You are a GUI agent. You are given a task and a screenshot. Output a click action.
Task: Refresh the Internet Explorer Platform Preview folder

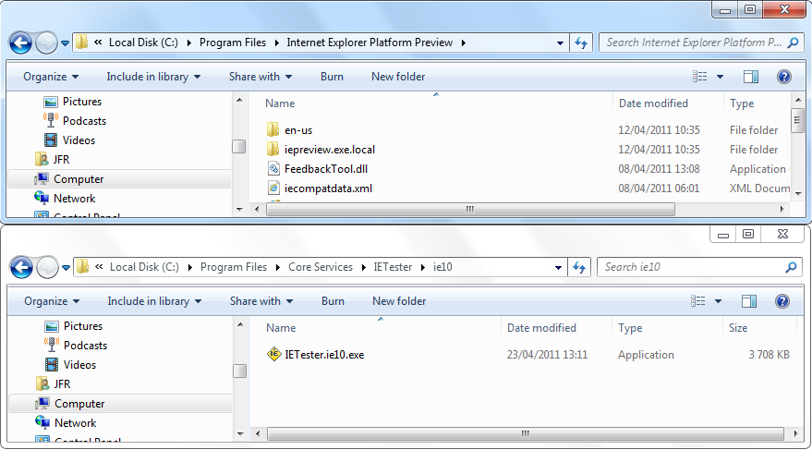(581, 43)
